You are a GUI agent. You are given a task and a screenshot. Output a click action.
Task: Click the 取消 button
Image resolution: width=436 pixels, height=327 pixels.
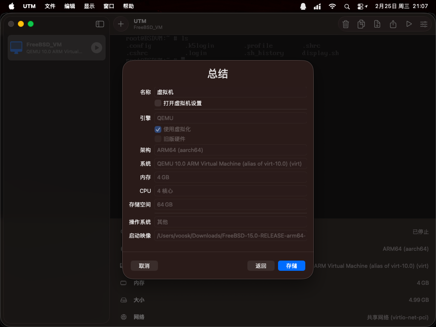click(x=144, y=266)
